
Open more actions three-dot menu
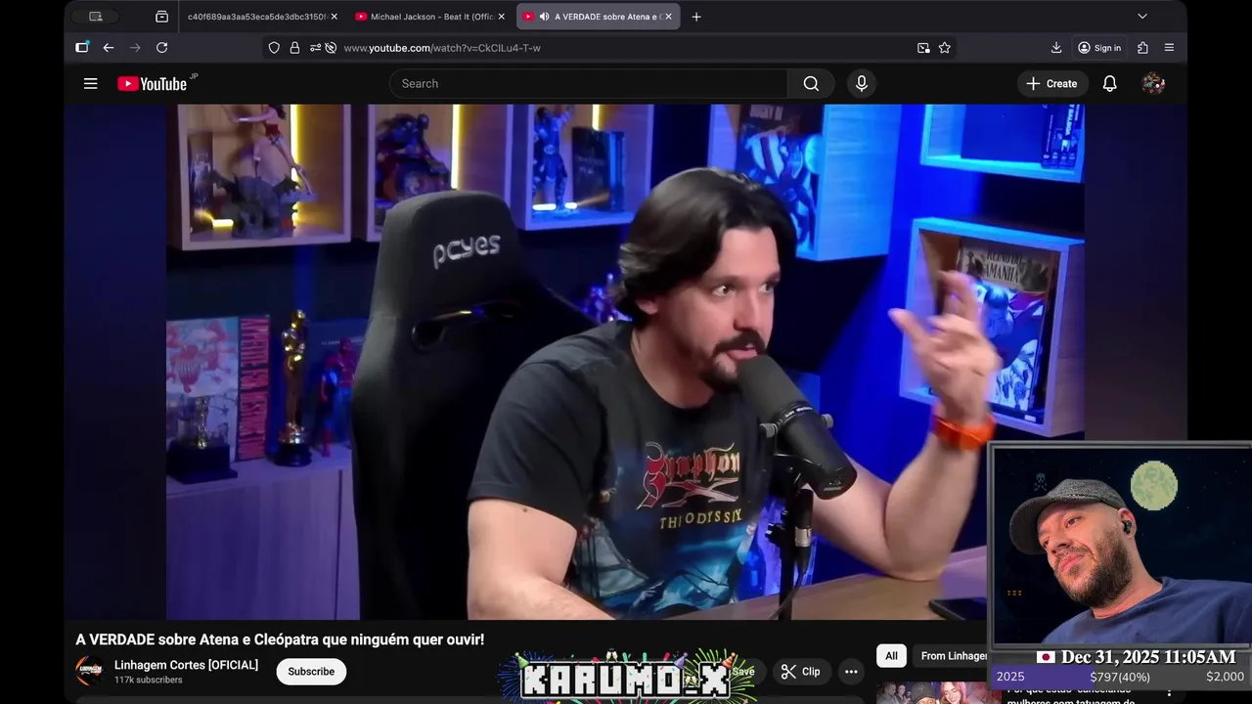point(851,672)
